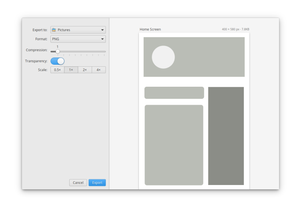
Task: Set export scale to 2×
Action: 85,70
